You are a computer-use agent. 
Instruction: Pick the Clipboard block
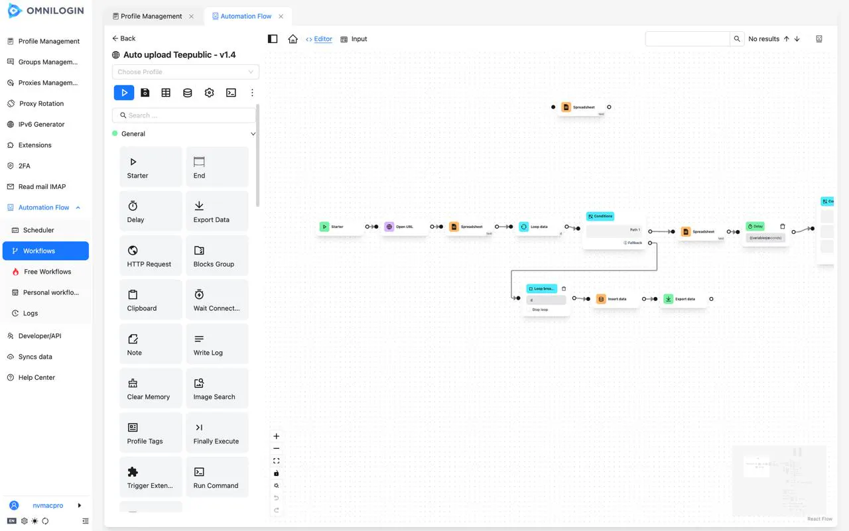tap(151, 300)
